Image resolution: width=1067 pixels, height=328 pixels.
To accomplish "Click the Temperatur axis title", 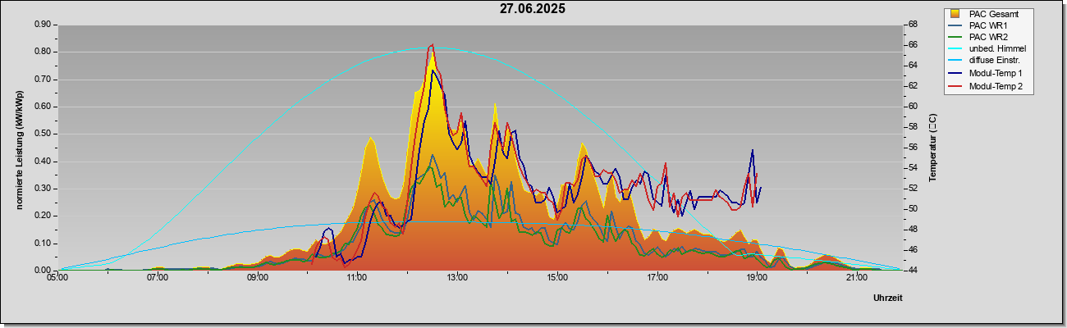I will coord(933,148).
